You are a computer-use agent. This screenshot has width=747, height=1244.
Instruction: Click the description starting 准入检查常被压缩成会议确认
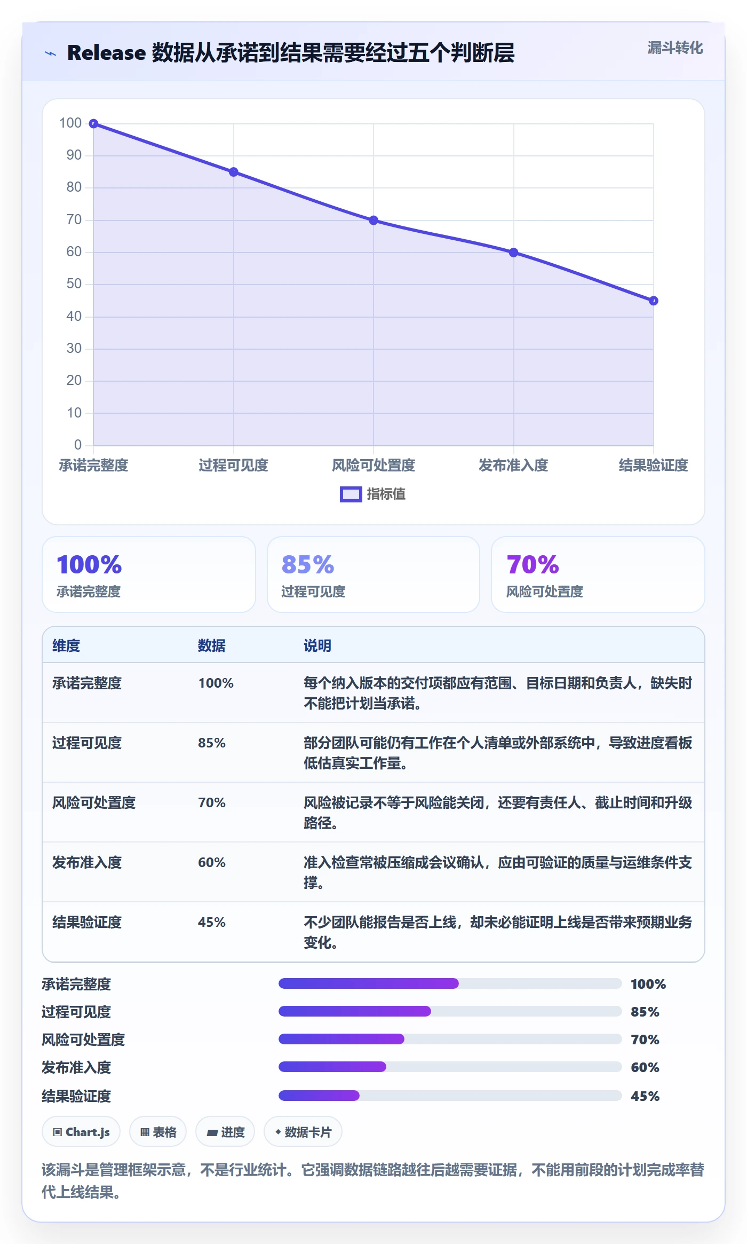click(x=498, y=872)
